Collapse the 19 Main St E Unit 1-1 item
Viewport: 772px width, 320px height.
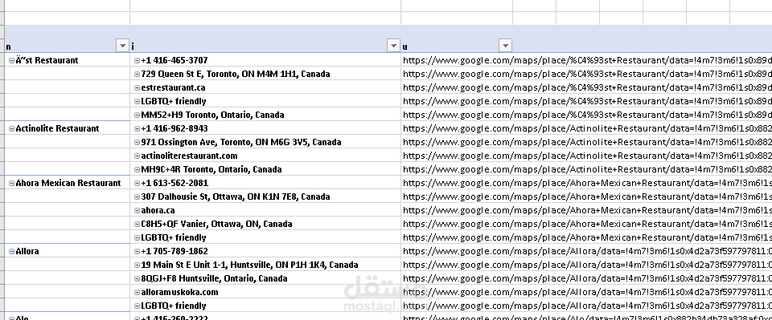pyautogui.click(x=138, y=265)
